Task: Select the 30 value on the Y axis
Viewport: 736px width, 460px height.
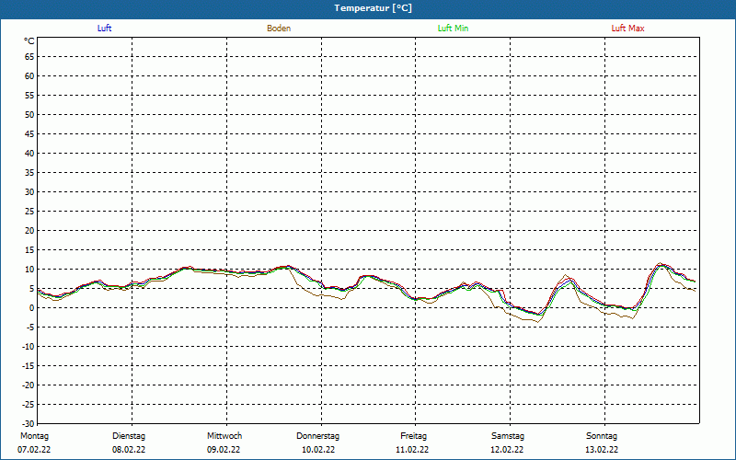Action: (x=29, y=192)
